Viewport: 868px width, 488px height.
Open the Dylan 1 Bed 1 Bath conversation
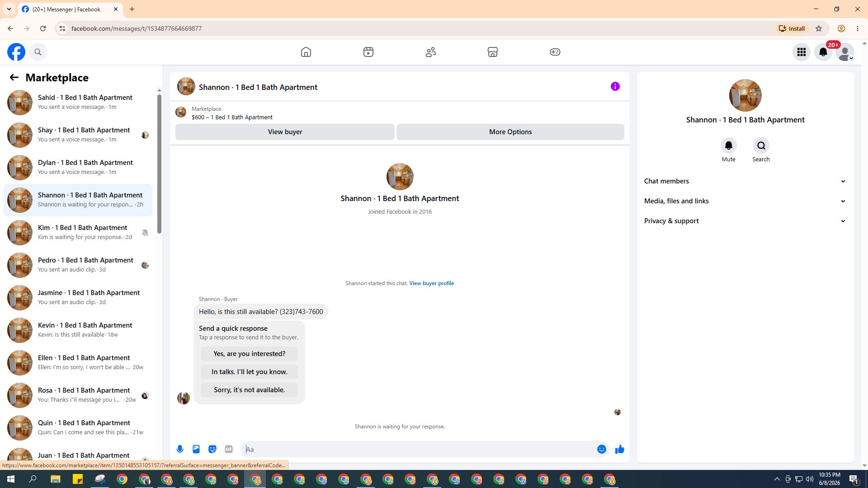pos(78,167)
